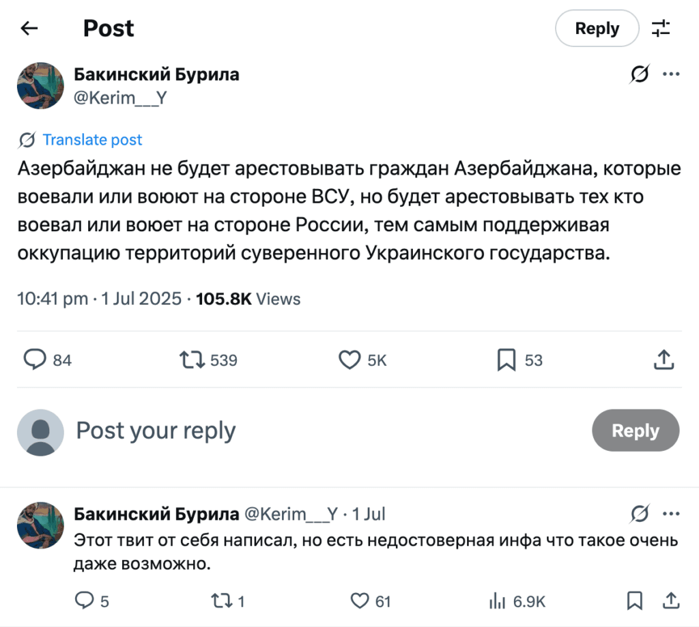
Task: Click Grok icon on the reply tweet
Action: [640, 514]
